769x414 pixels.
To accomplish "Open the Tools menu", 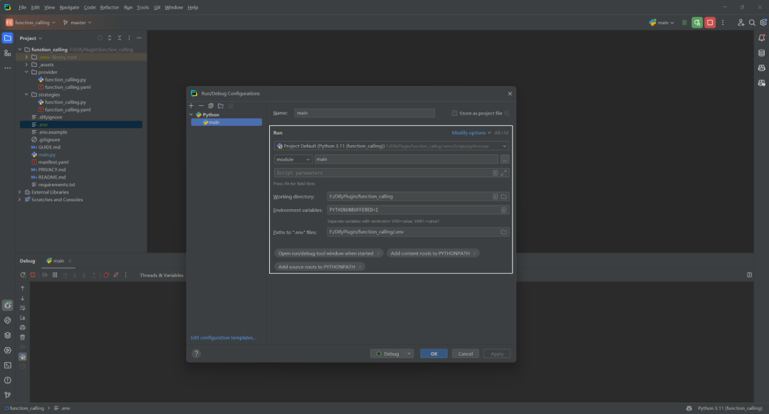I will click(x=142, y=7).
